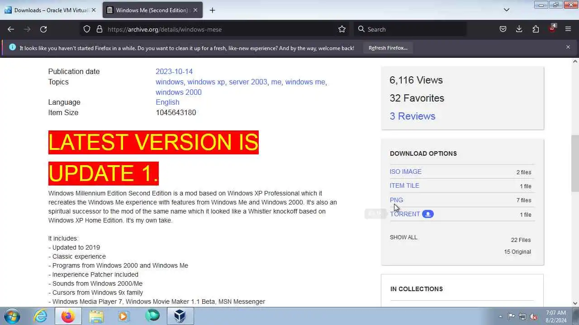Open publication date 2023-10-14 link

pos(174,71)
